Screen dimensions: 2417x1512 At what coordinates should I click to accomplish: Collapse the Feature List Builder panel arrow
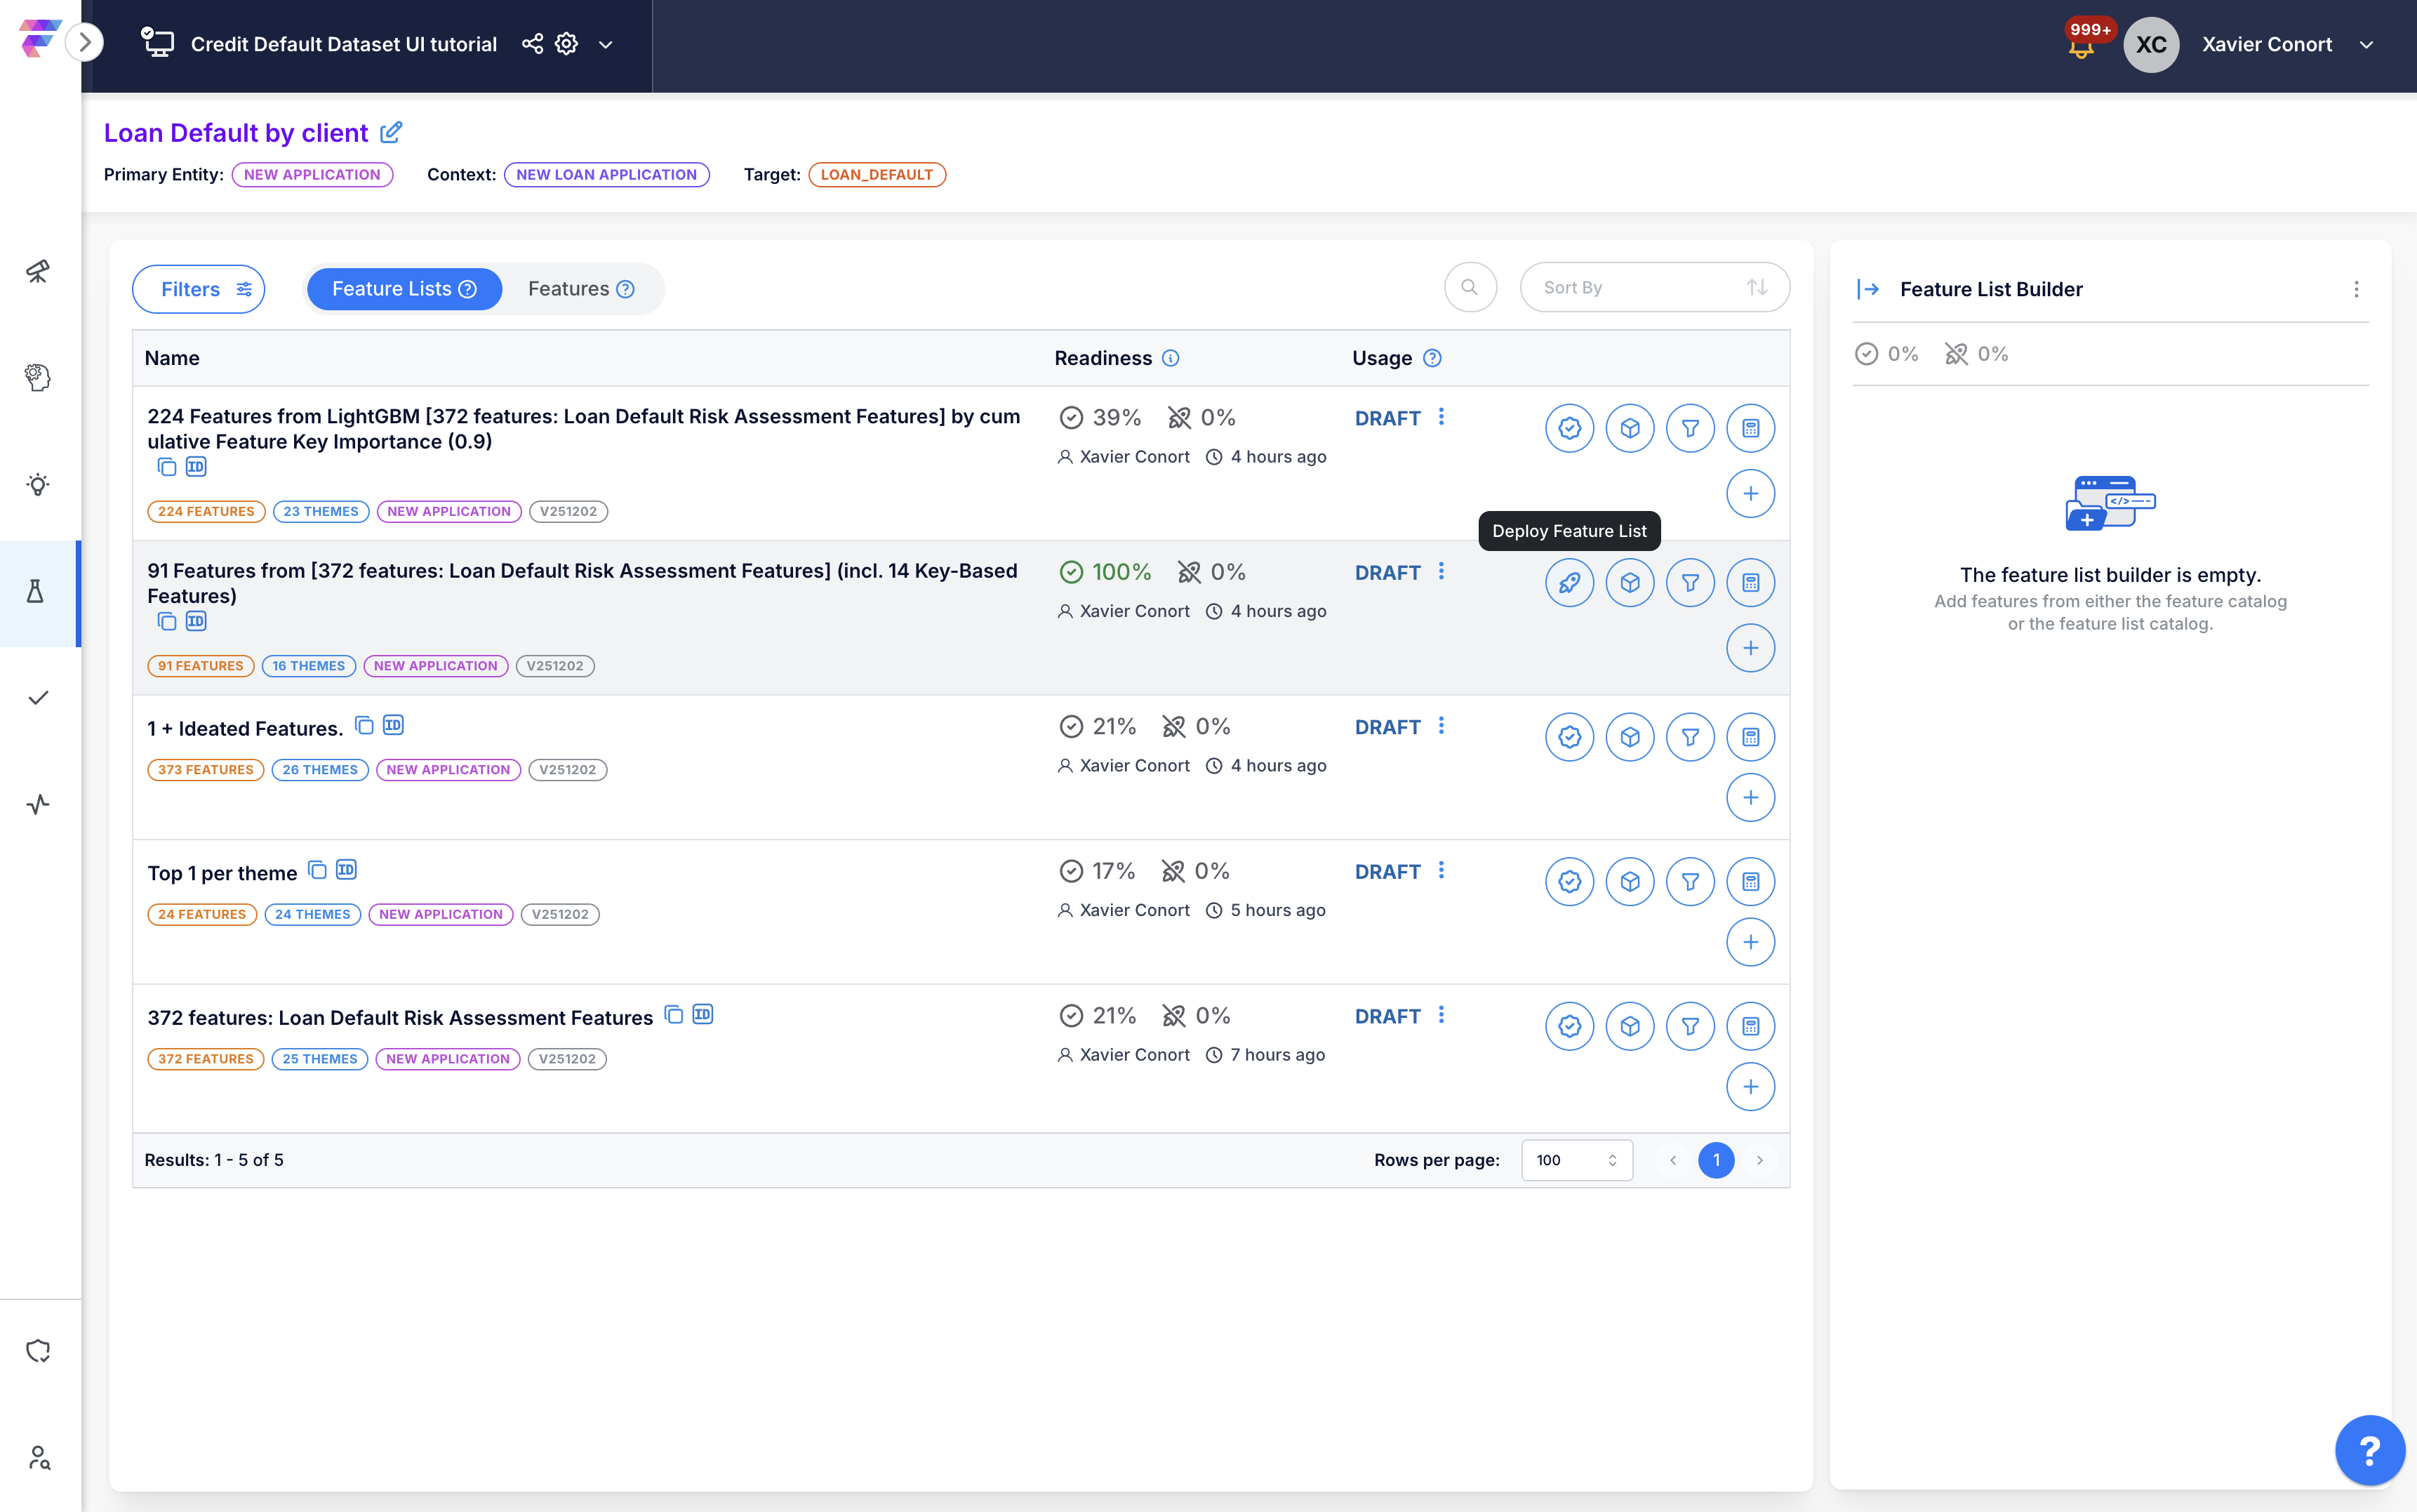pyautogui.click(x=1867, y=289)
